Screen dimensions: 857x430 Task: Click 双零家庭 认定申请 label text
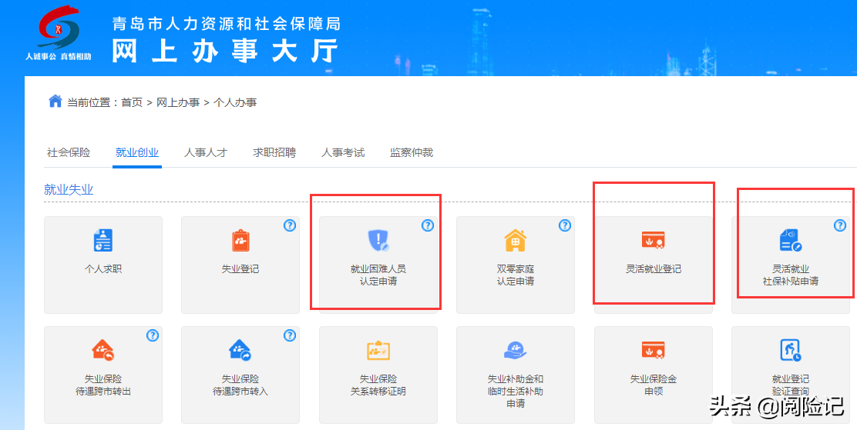tap(516, 275)
